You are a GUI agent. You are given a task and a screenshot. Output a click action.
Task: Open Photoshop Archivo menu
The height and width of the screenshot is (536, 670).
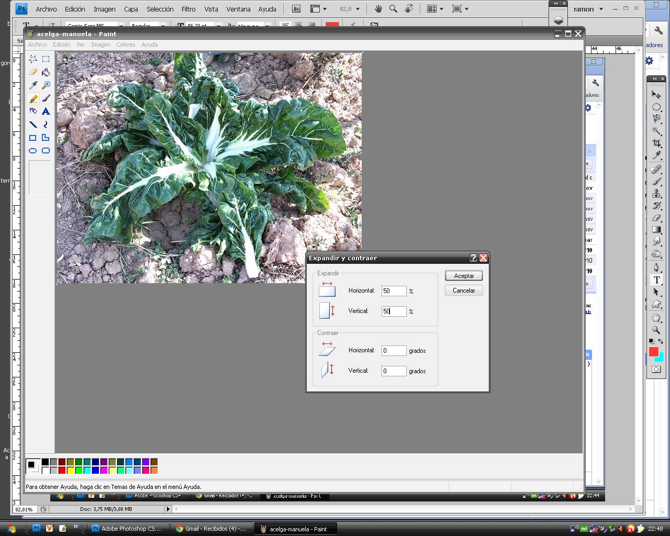(x=46, y=9)
